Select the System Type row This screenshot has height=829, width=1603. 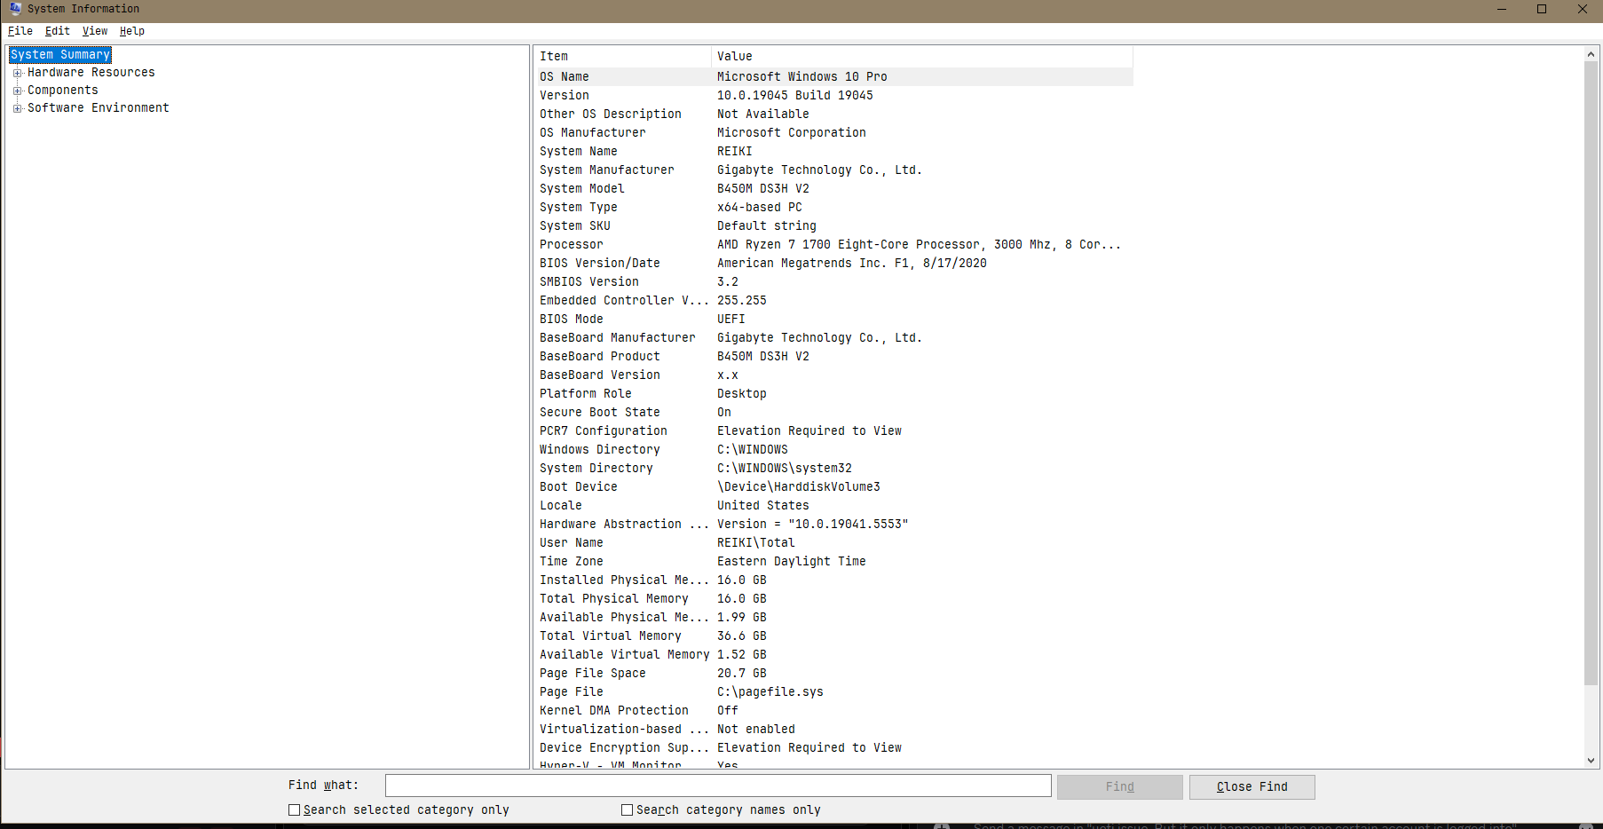click(833, 208)
